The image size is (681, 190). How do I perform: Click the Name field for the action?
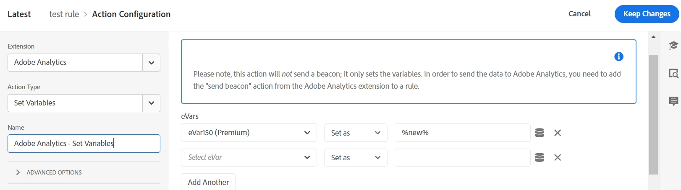(x=84, y=144)
